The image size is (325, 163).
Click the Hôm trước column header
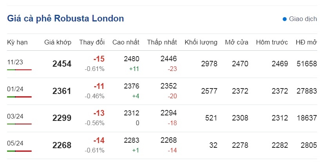[x=272, y=42]
